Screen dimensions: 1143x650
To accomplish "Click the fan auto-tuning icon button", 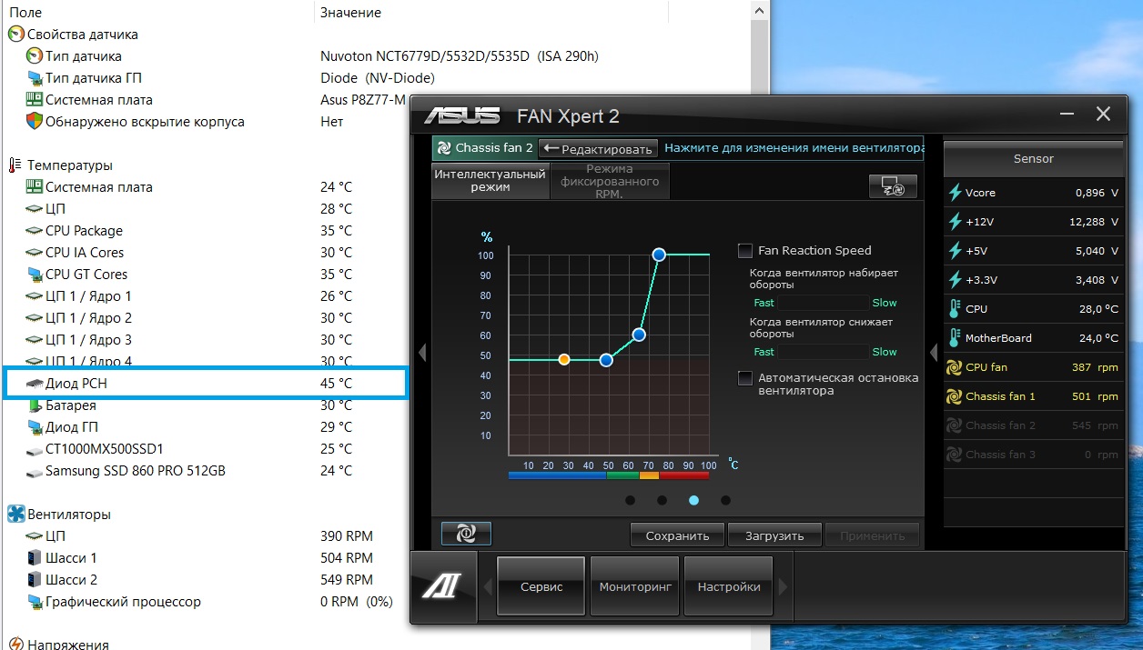I will click(466, 534).
